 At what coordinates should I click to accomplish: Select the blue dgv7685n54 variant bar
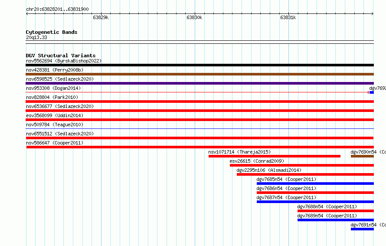coord(315,184)
